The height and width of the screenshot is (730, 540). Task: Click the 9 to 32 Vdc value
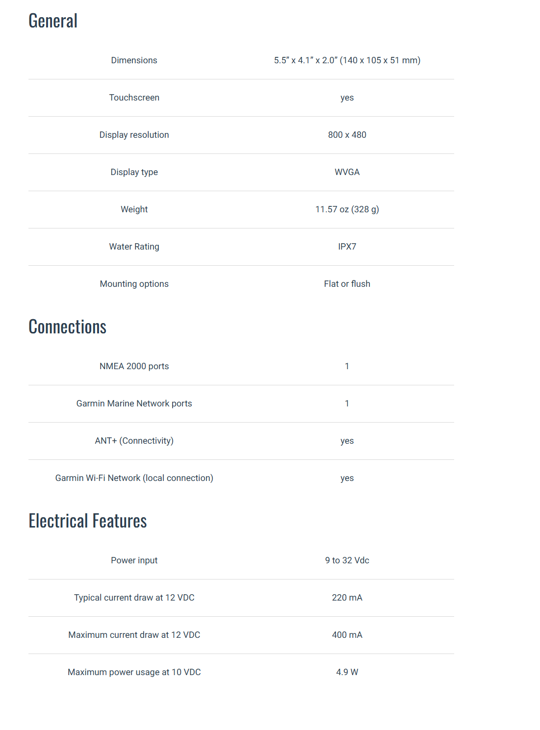(347, 560)
